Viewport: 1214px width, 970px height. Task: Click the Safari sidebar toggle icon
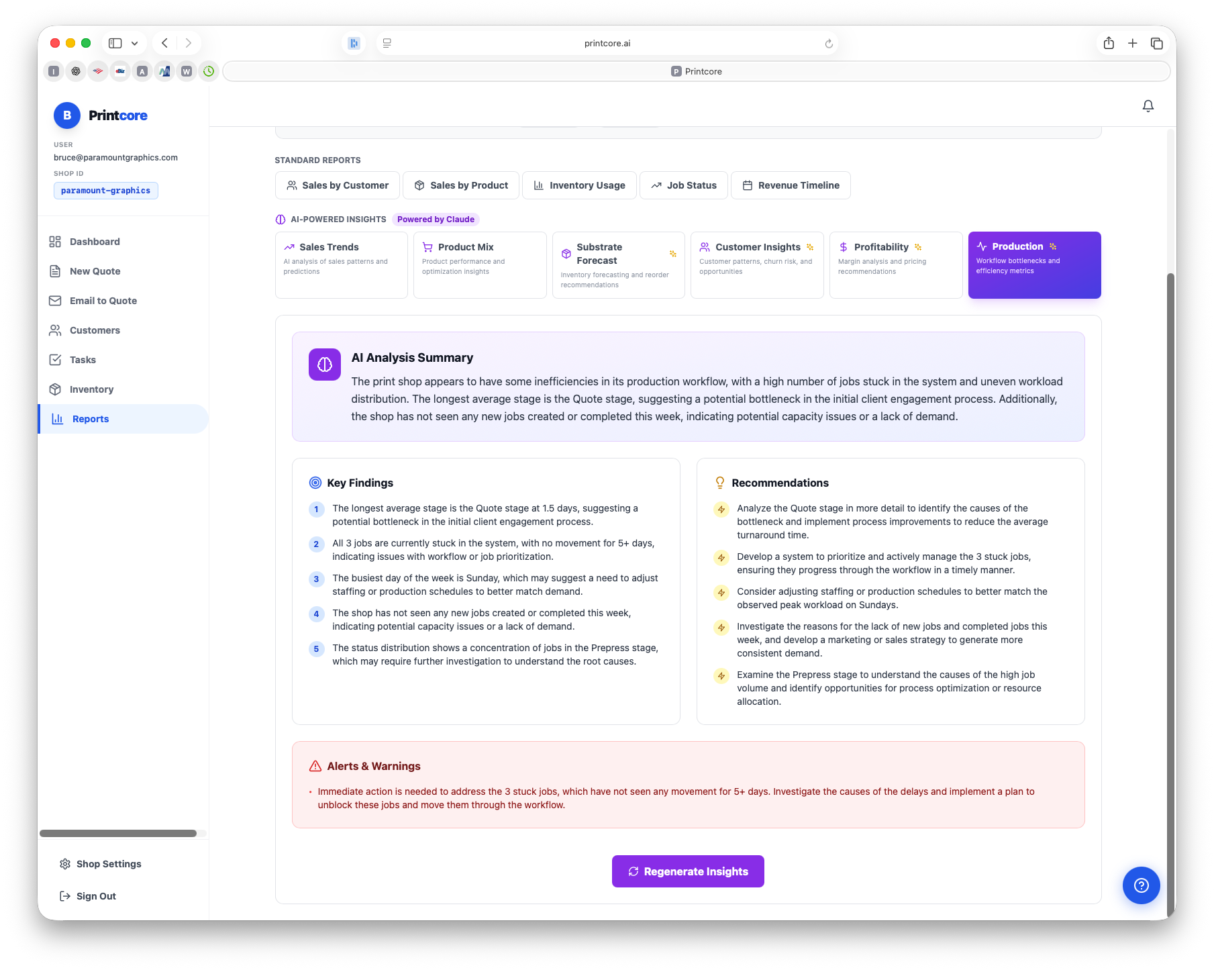click(115, 44)
